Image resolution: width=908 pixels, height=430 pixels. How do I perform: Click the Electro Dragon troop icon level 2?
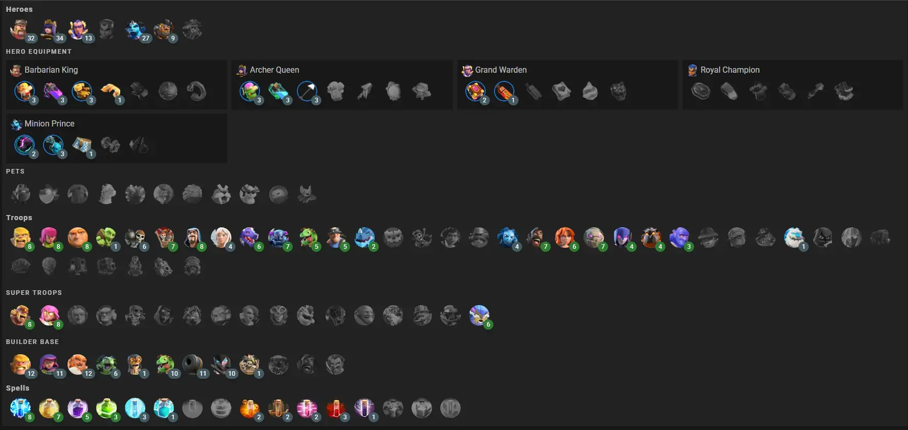tap(364, 238)
